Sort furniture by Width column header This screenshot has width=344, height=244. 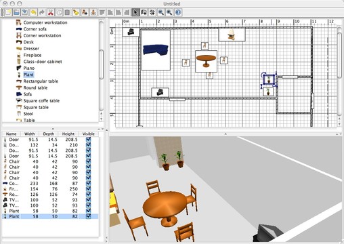[30, 134]
